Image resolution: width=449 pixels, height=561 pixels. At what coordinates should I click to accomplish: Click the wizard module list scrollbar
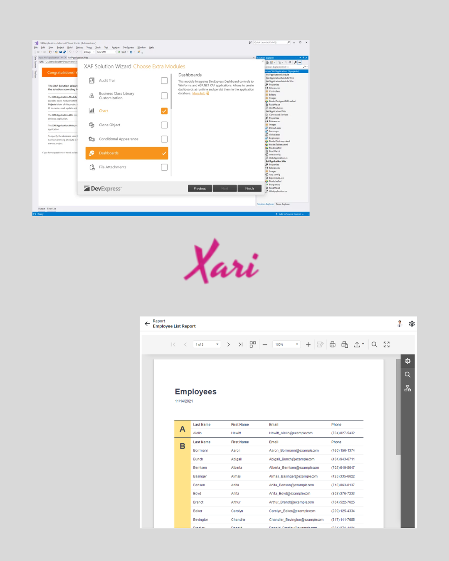point(171,91)
